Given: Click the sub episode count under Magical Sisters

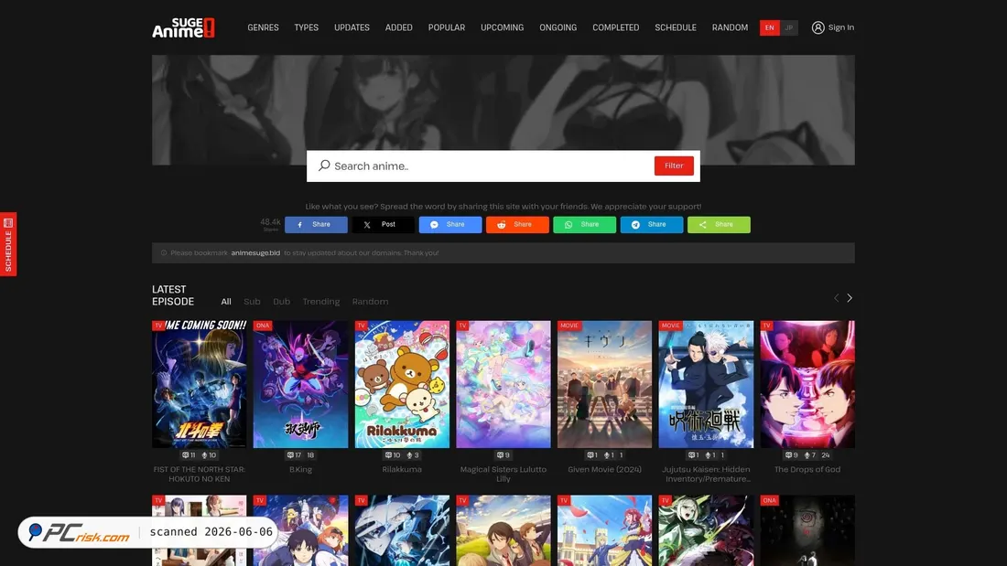Looking at the screenshot, I should click(503, 455).
